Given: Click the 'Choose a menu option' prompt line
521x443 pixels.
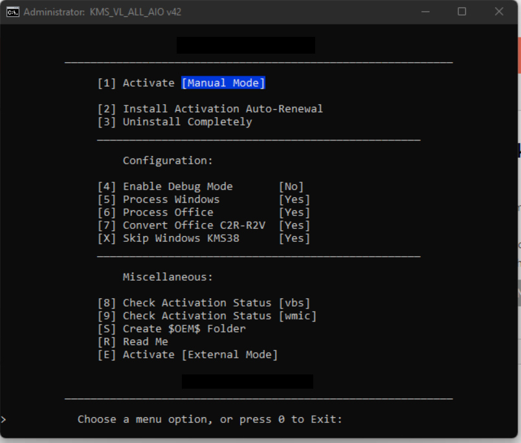Looking at the screenshot, I should [x=210, y=420].
